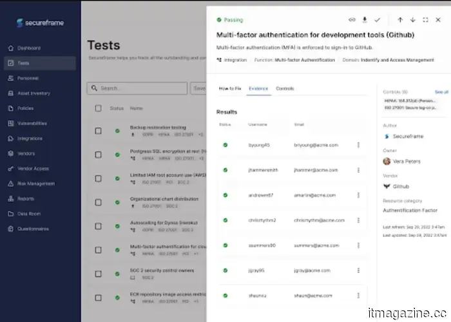
Task: Open options menu for byoung45 row
Action: coord(358,145)
